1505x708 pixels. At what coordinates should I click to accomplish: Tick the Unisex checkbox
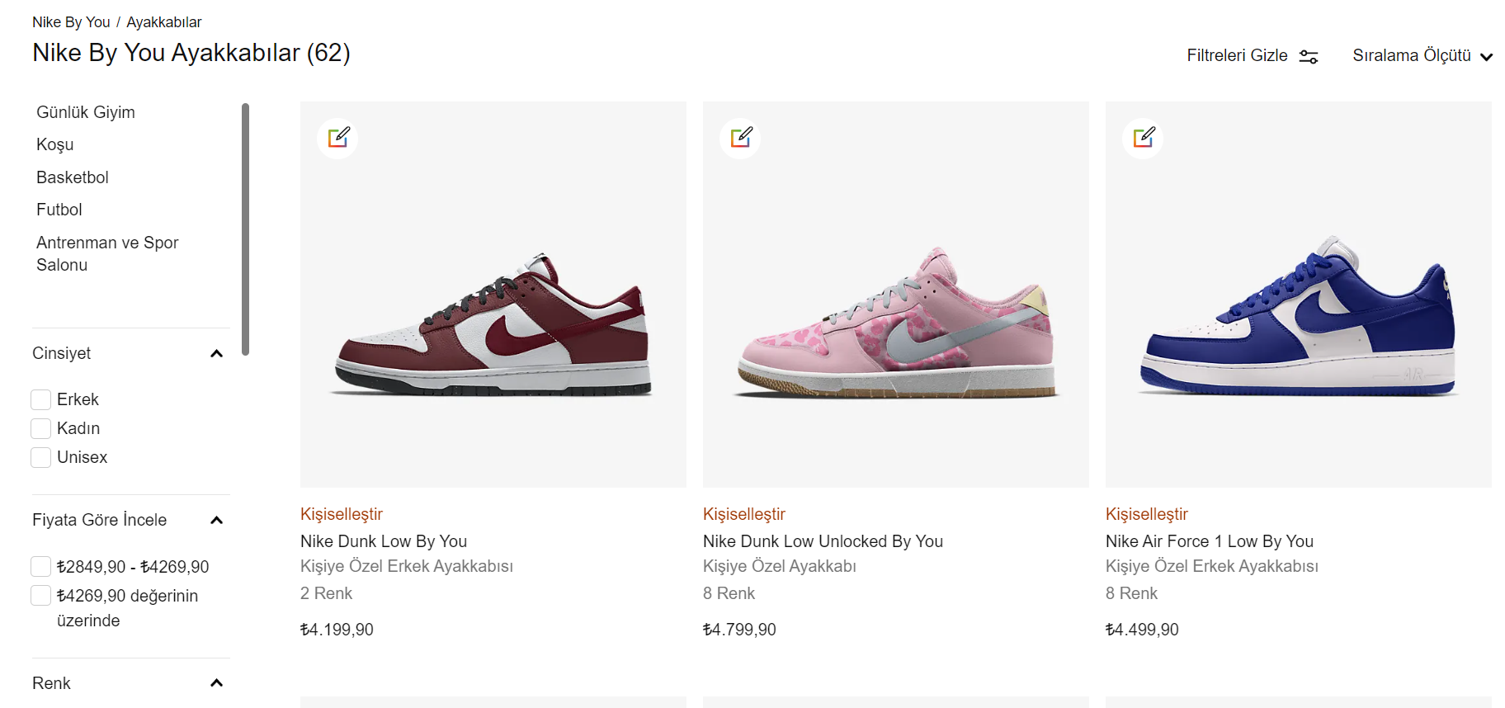coord(40,457)
